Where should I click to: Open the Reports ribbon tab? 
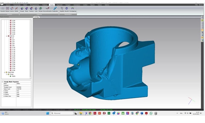(x=93, y=5)
